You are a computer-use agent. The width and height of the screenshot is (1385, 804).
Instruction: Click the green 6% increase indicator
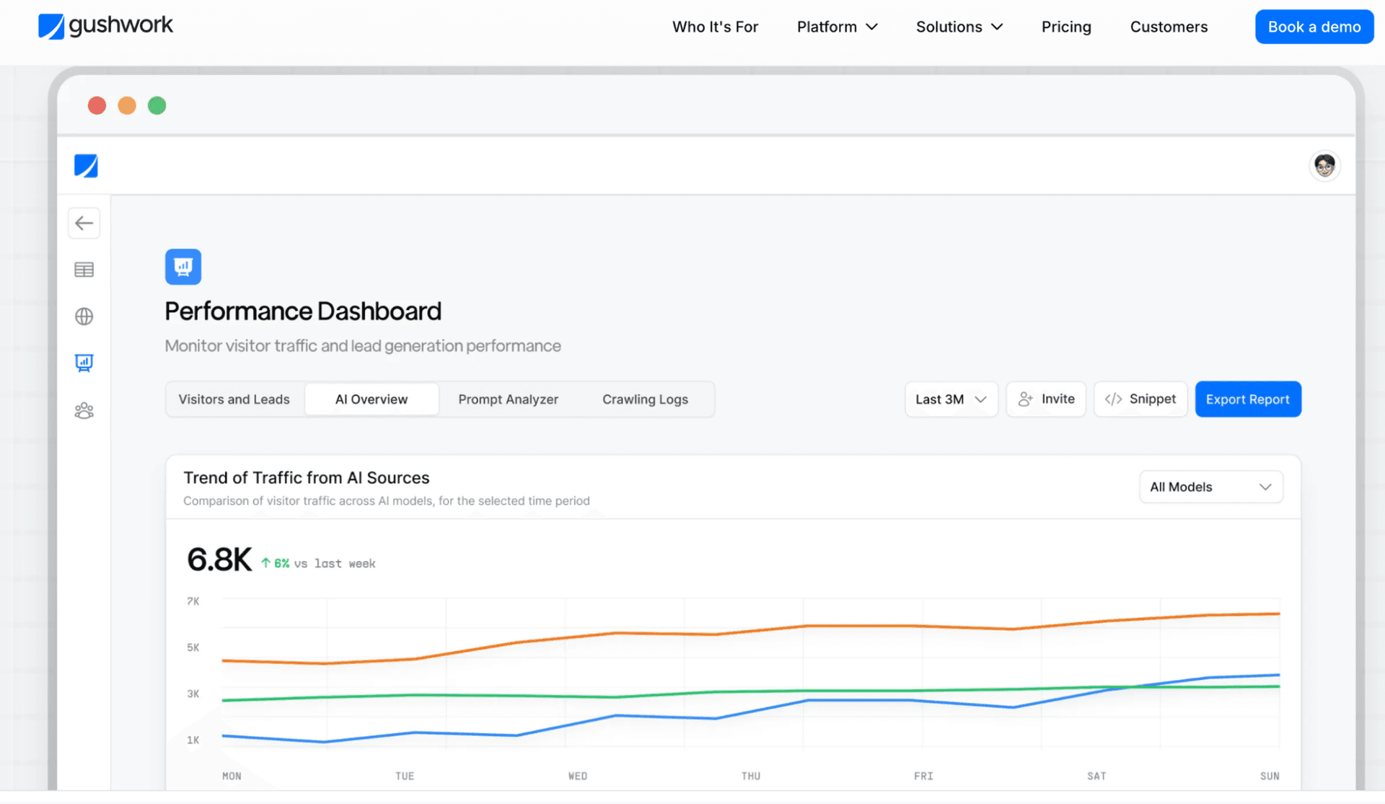tap(276, 563)
